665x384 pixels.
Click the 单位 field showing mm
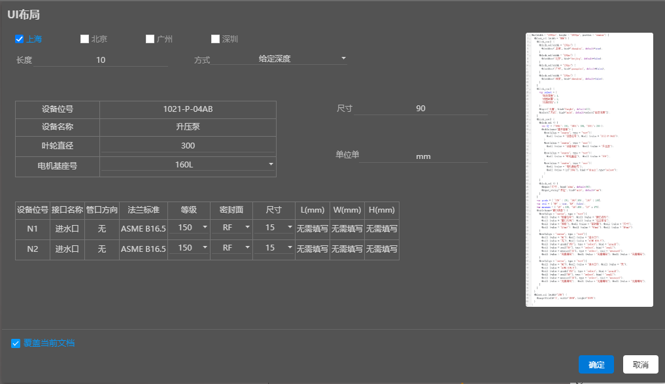coord(423,157)
